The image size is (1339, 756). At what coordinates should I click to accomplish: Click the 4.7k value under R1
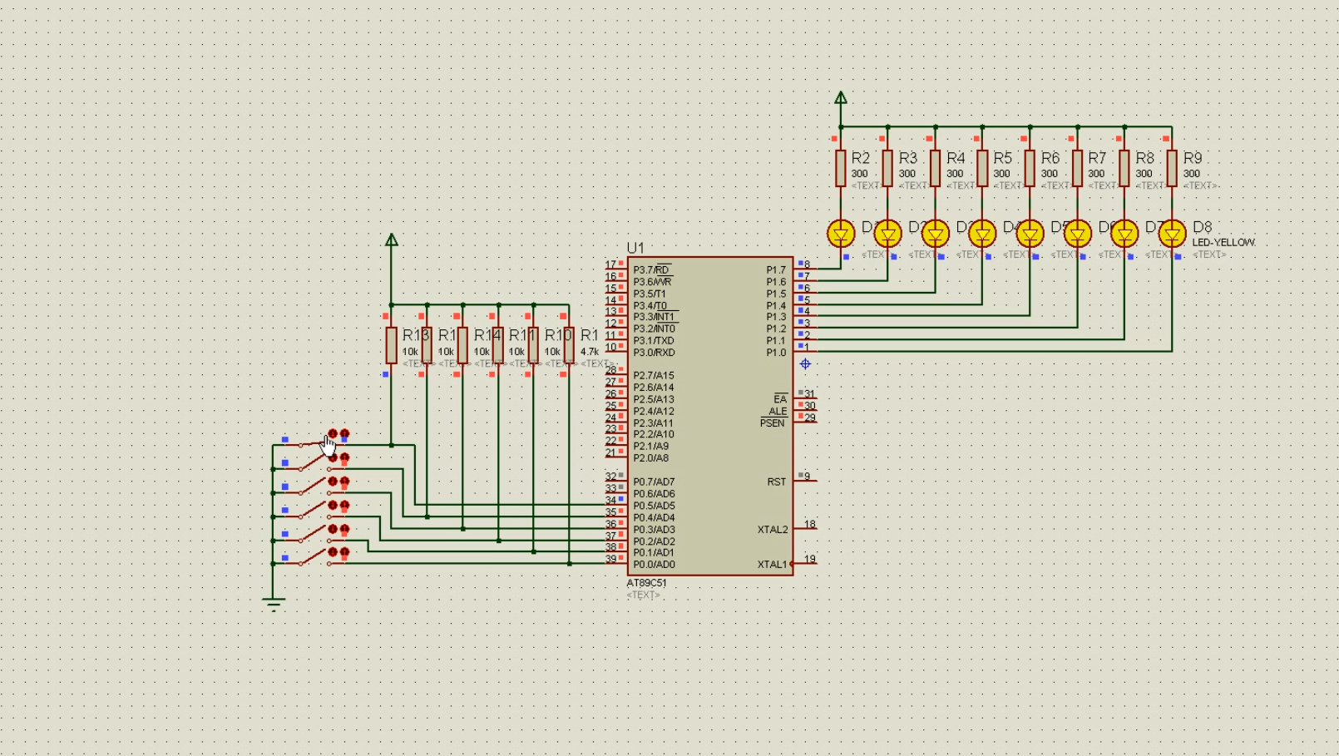(x=590, y=352)
